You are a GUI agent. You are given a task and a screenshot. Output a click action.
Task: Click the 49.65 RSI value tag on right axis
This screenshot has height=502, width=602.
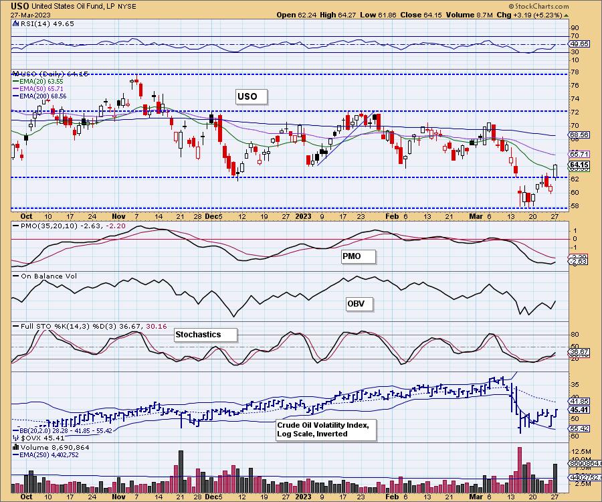pos(580,44)
